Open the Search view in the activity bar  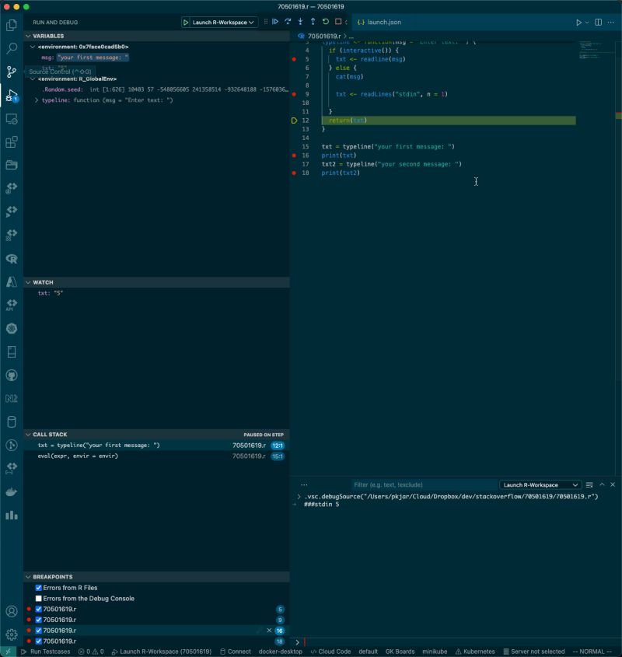[11, 47]
